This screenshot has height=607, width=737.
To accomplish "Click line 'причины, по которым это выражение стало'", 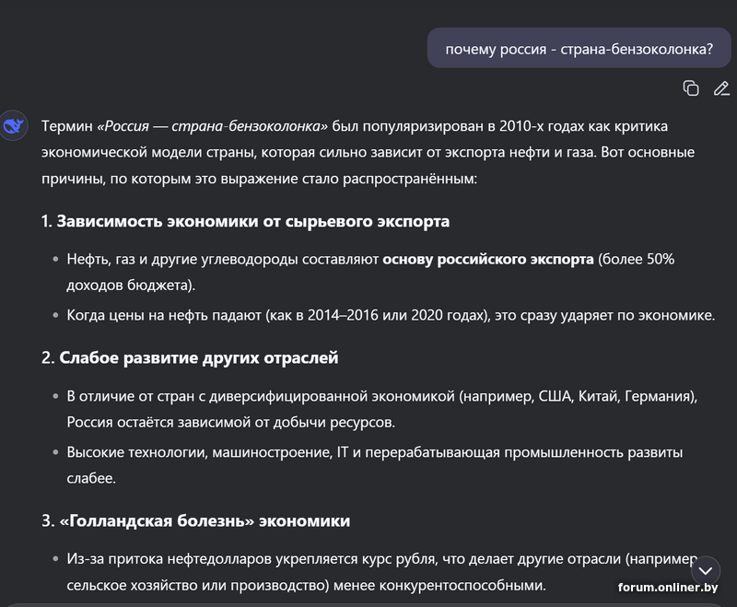I will pos(259,179).
